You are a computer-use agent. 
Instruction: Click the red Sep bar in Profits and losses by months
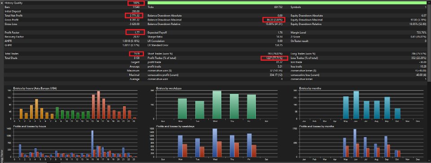(388, 150)
